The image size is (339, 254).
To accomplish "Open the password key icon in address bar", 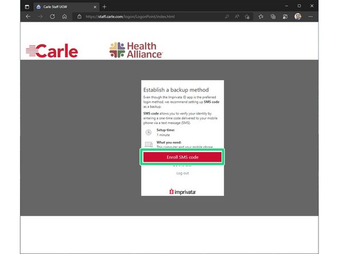I will click(x=227, y=17).
